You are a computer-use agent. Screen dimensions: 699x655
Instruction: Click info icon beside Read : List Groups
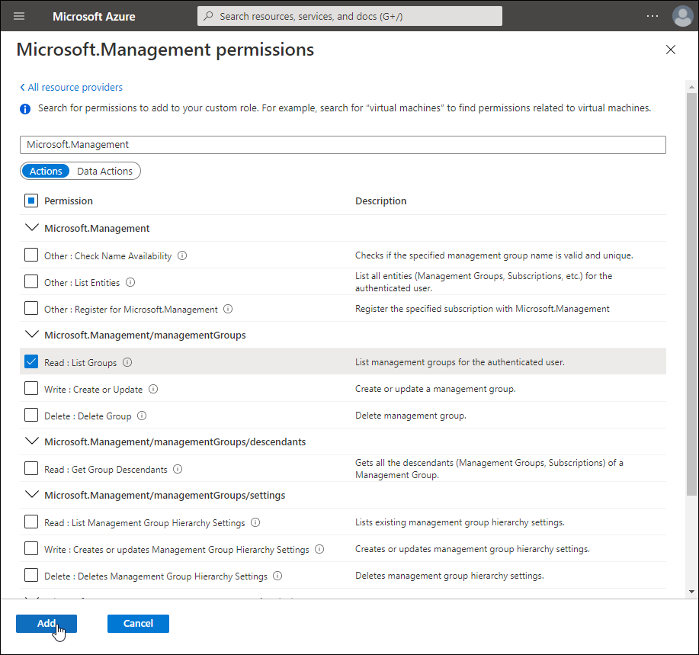127,363
